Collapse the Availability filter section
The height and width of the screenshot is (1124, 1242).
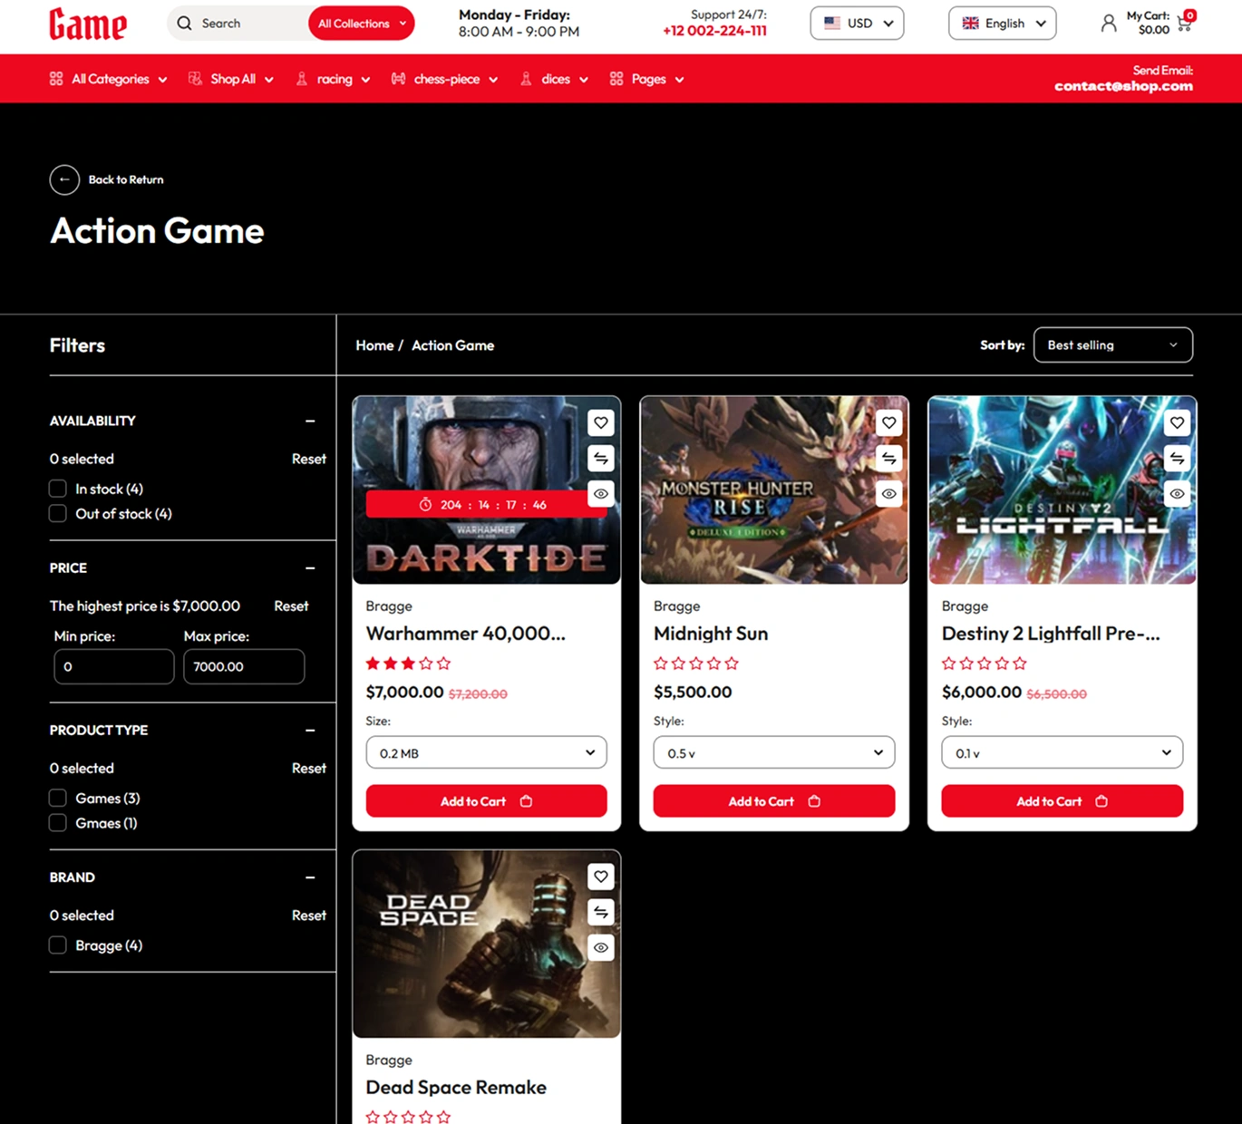(x=310, y=421)
